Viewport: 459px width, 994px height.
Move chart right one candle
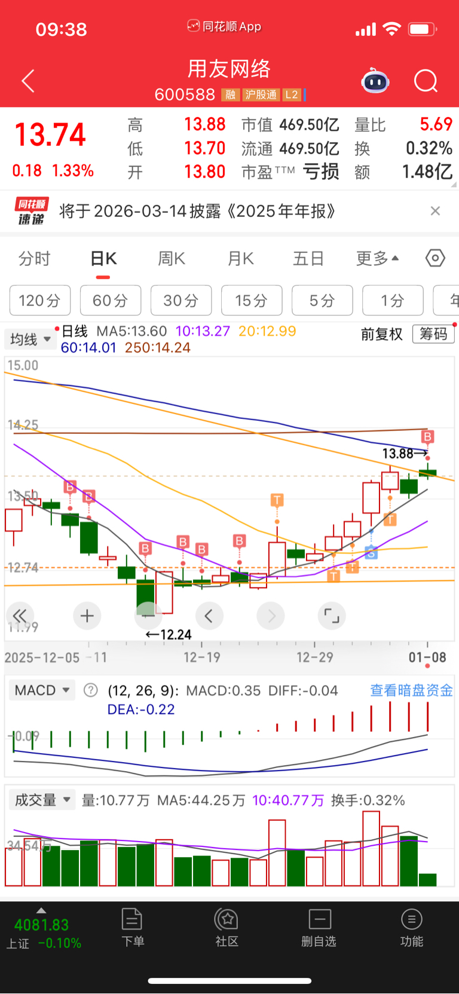[271, 616]
